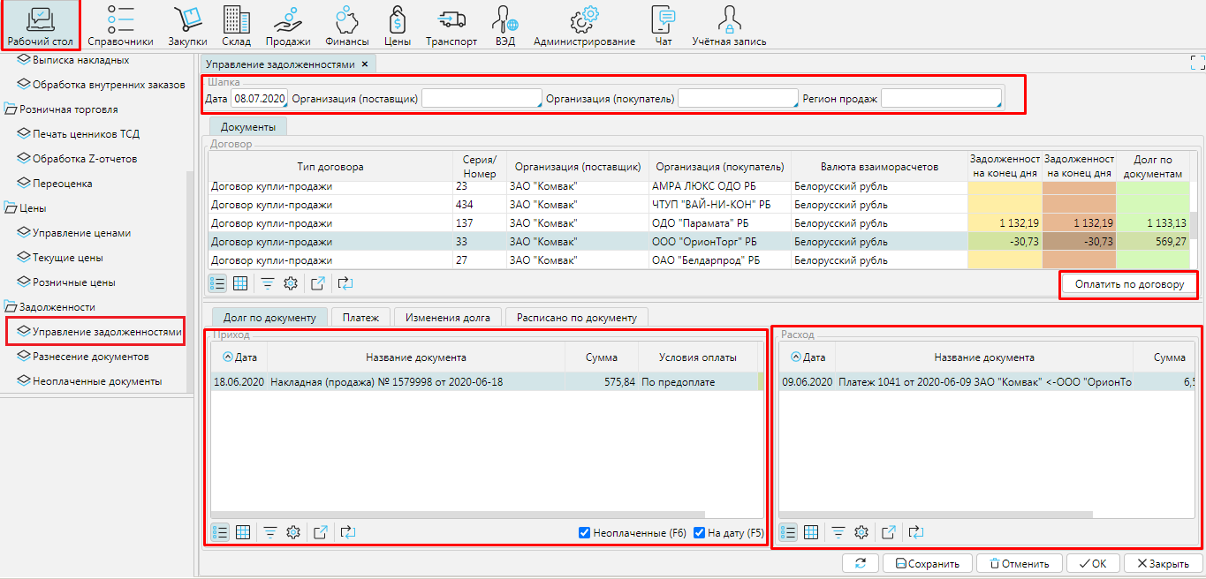Image resolution: width=1206 pixels, height=579 pixels.
Task: Open the Регион продаж dropdown field
Action: pyautogui.click(x=941, y=99)
